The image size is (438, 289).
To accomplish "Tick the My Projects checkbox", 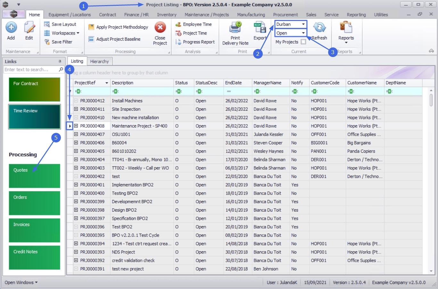I will 303,42.
